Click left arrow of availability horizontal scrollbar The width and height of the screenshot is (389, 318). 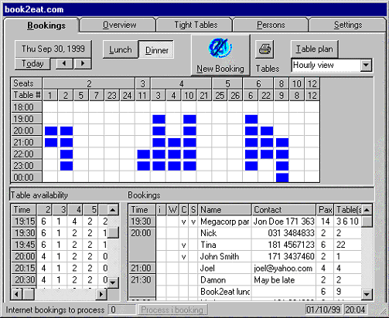point(17,294)
